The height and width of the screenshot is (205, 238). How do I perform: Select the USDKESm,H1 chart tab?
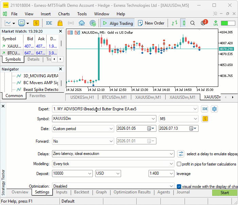pyautogui.click(x=82, y=97)
